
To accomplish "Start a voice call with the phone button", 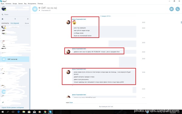I will point(177,9).
